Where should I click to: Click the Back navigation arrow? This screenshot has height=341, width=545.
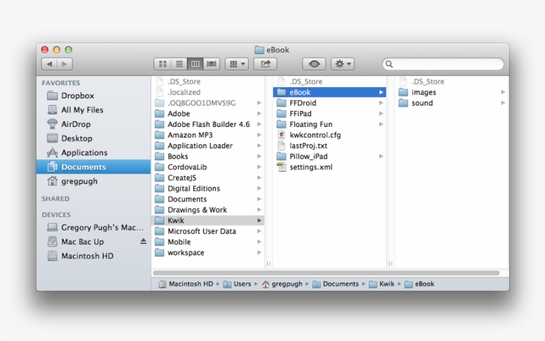pyautogui.click(x=49, y=64)
